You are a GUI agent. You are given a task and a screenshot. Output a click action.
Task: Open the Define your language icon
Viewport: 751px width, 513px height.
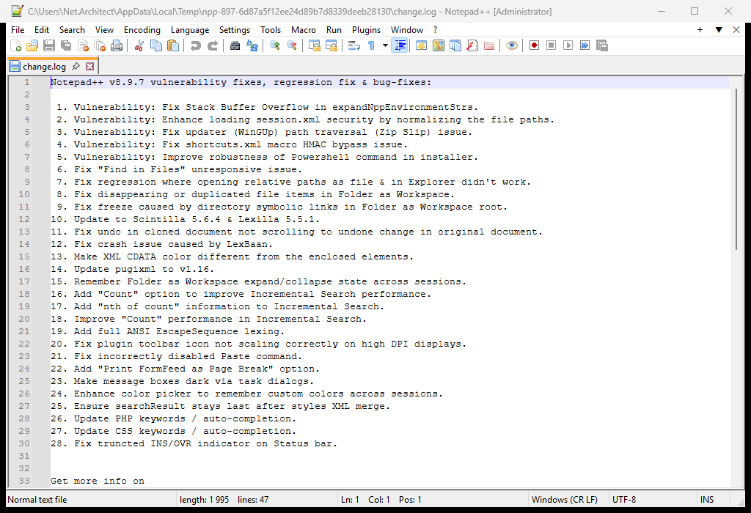pos(422,46)
